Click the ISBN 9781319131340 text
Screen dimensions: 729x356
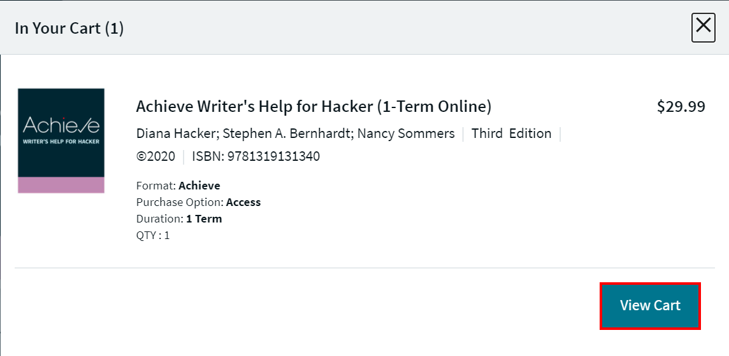tap(256, 156)
